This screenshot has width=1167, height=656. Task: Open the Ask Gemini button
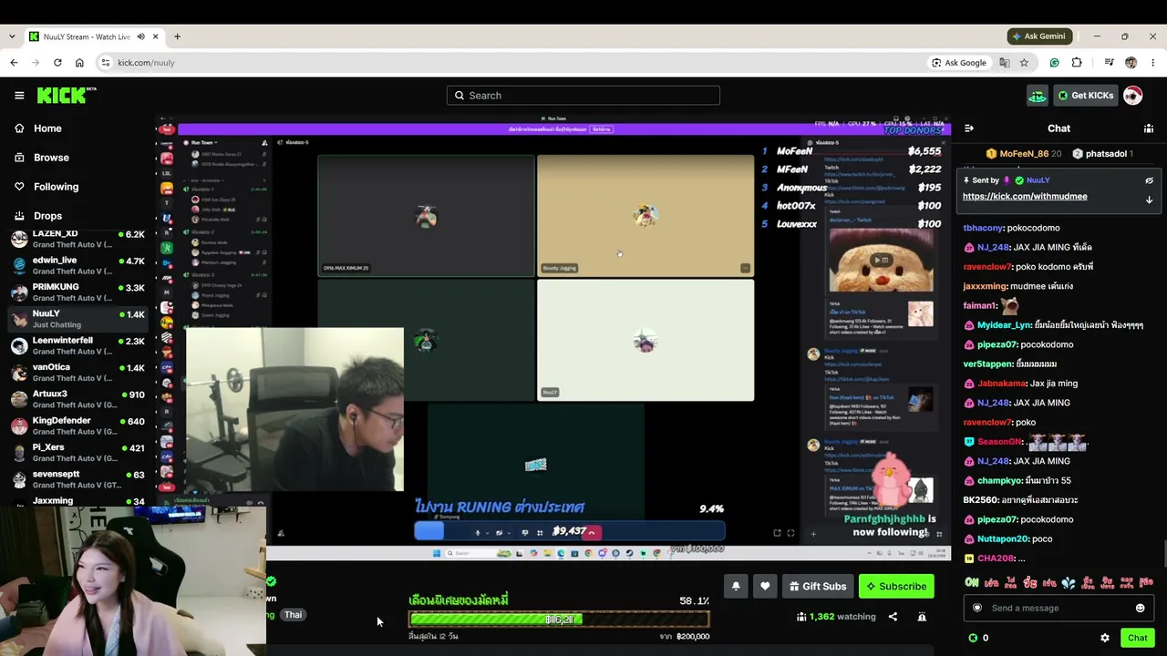coord(1038,36)
